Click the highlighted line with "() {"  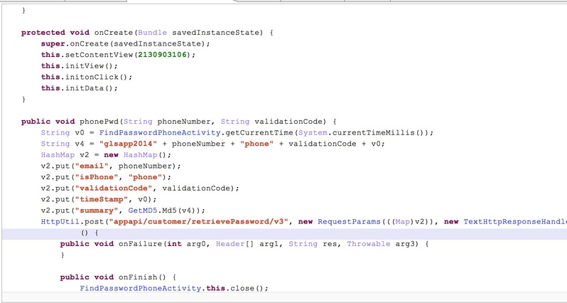[x=89, y=232]
